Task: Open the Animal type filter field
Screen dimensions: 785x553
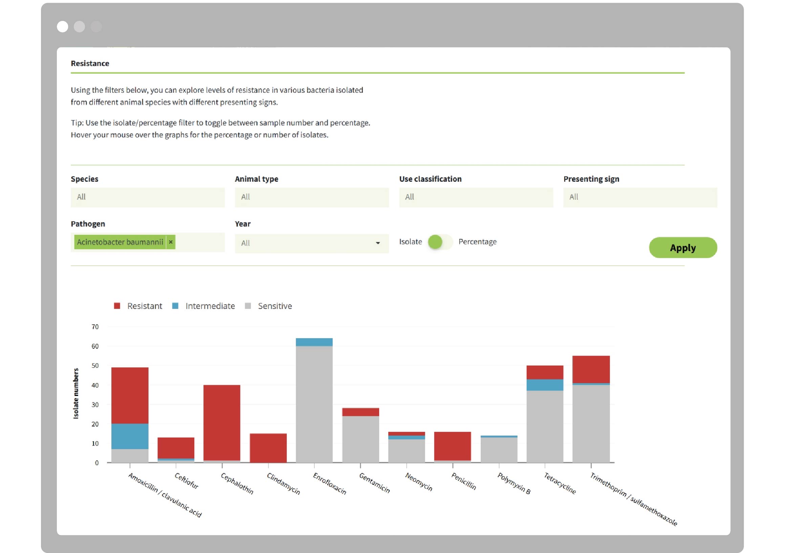Action: click(x=311, y=197)
